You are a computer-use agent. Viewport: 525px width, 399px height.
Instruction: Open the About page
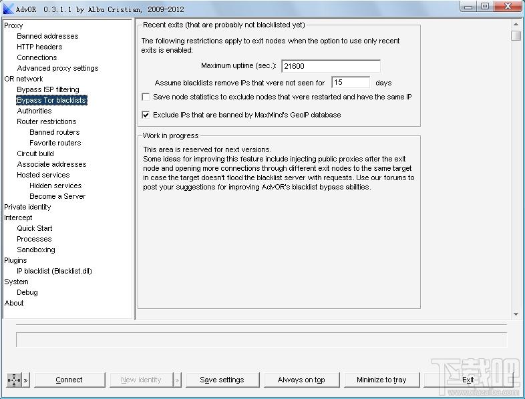(14, 304)
